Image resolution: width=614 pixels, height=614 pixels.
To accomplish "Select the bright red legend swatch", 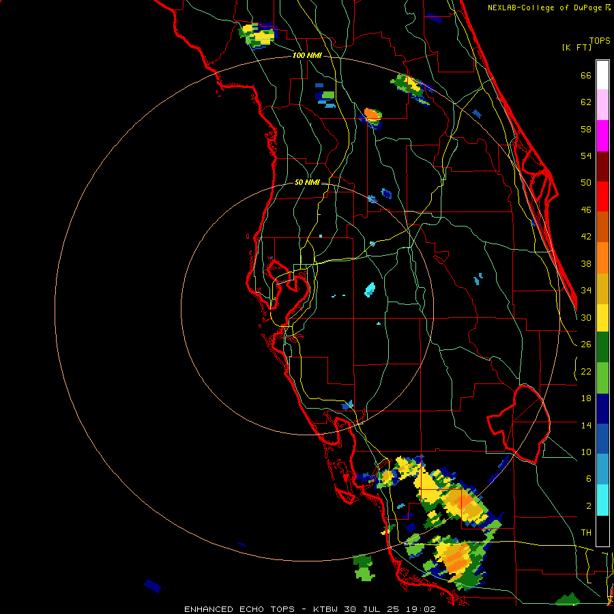I will click(x=602, y=196).
